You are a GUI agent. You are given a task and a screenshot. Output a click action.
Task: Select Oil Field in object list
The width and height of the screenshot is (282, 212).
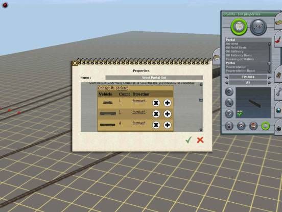pos(232,44)
